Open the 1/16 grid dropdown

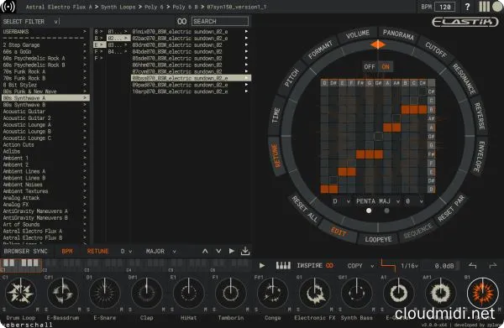tap(409, 266)
